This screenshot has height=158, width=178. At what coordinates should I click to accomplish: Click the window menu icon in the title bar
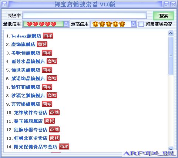coord(4,4)
